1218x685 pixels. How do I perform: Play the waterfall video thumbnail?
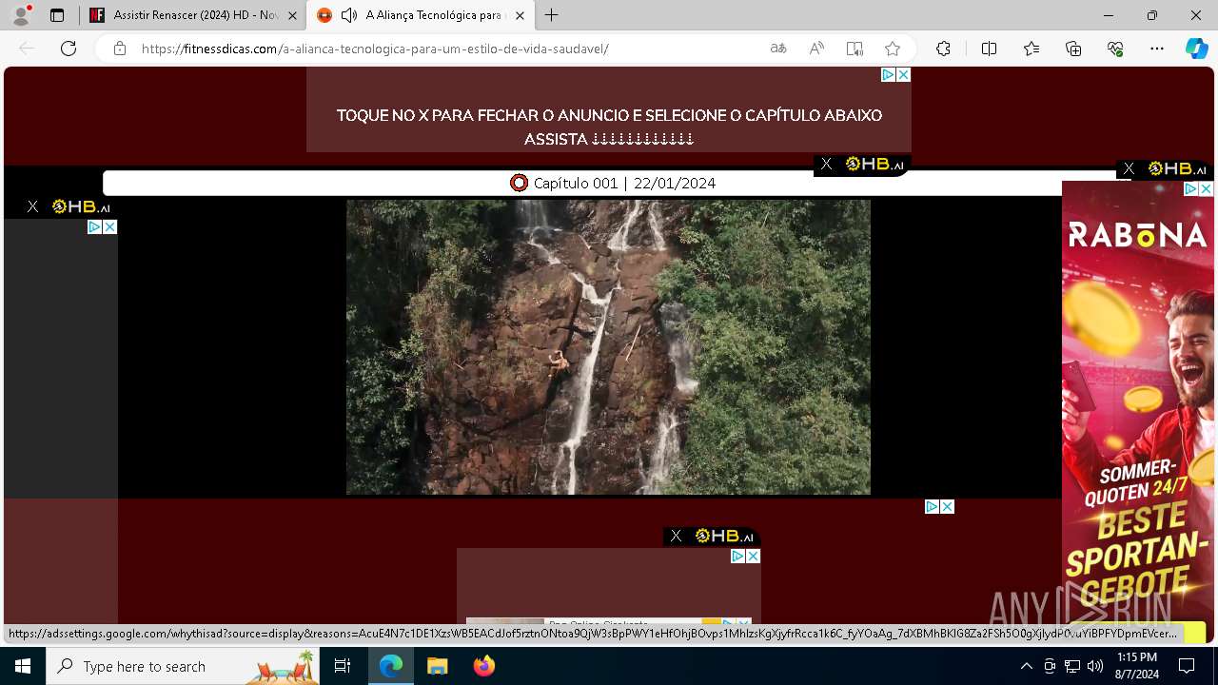click(x=608, y=347)
